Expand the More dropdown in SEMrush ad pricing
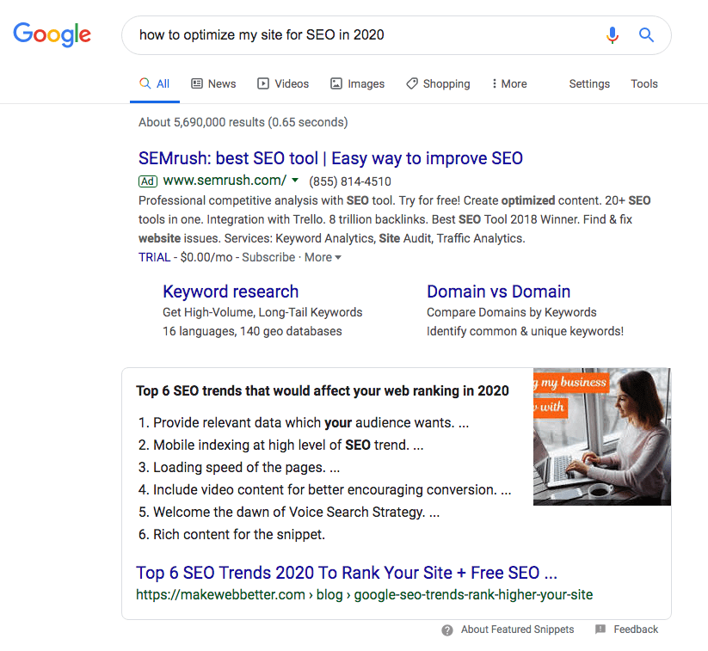The height and width of the screenshot is (651, 708). (x=323, y=257)
